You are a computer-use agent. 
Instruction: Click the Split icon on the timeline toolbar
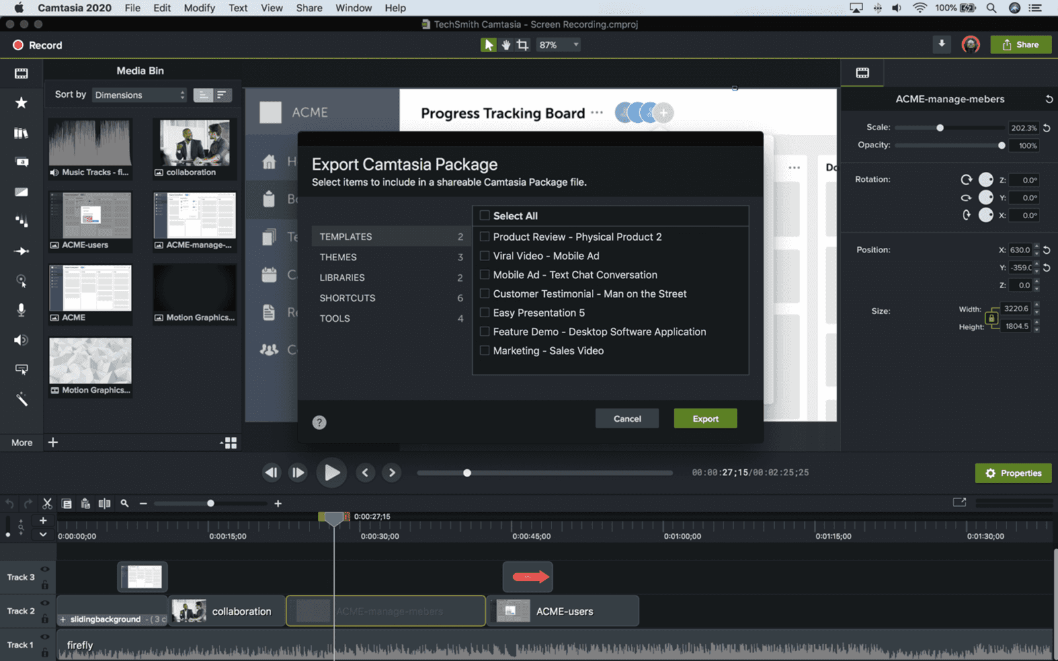point(104,504)
